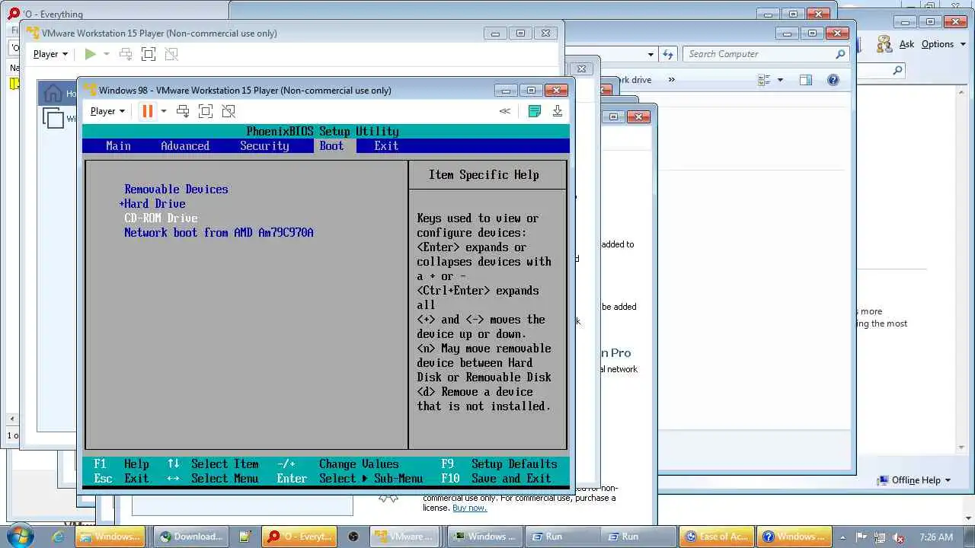This screenshot has height=548, width=975.
Task: Open Internet Explorer from taskbar
Action: 58,537
